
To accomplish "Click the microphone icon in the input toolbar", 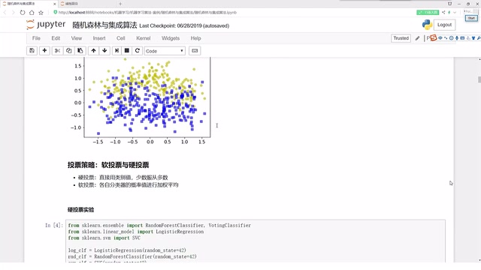I will click(457, 38).
